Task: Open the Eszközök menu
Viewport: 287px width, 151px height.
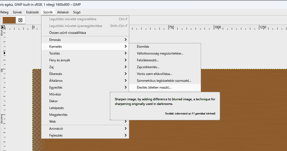Action: click(x=32, y=12)
